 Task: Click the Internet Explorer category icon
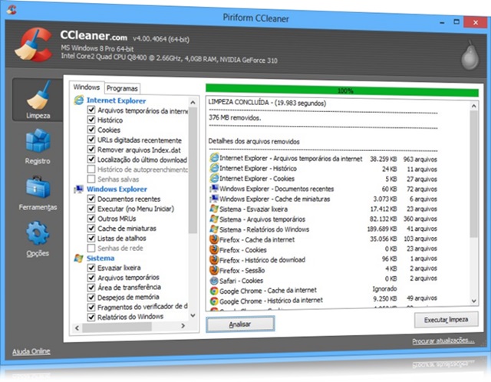tap(78, 100)
